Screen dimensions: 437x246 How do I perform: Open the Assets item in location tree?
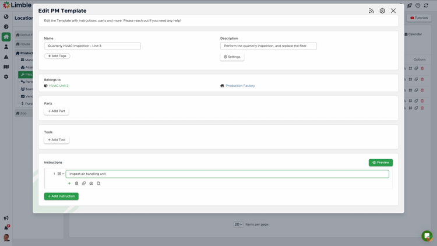click(27, 67)
